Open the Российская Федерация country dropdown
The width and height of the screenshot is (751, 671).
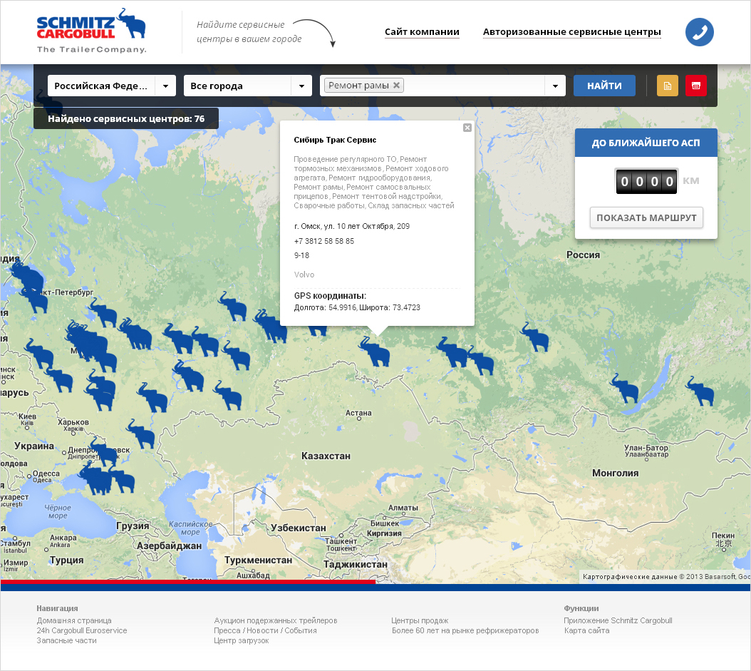click(112, 86)
